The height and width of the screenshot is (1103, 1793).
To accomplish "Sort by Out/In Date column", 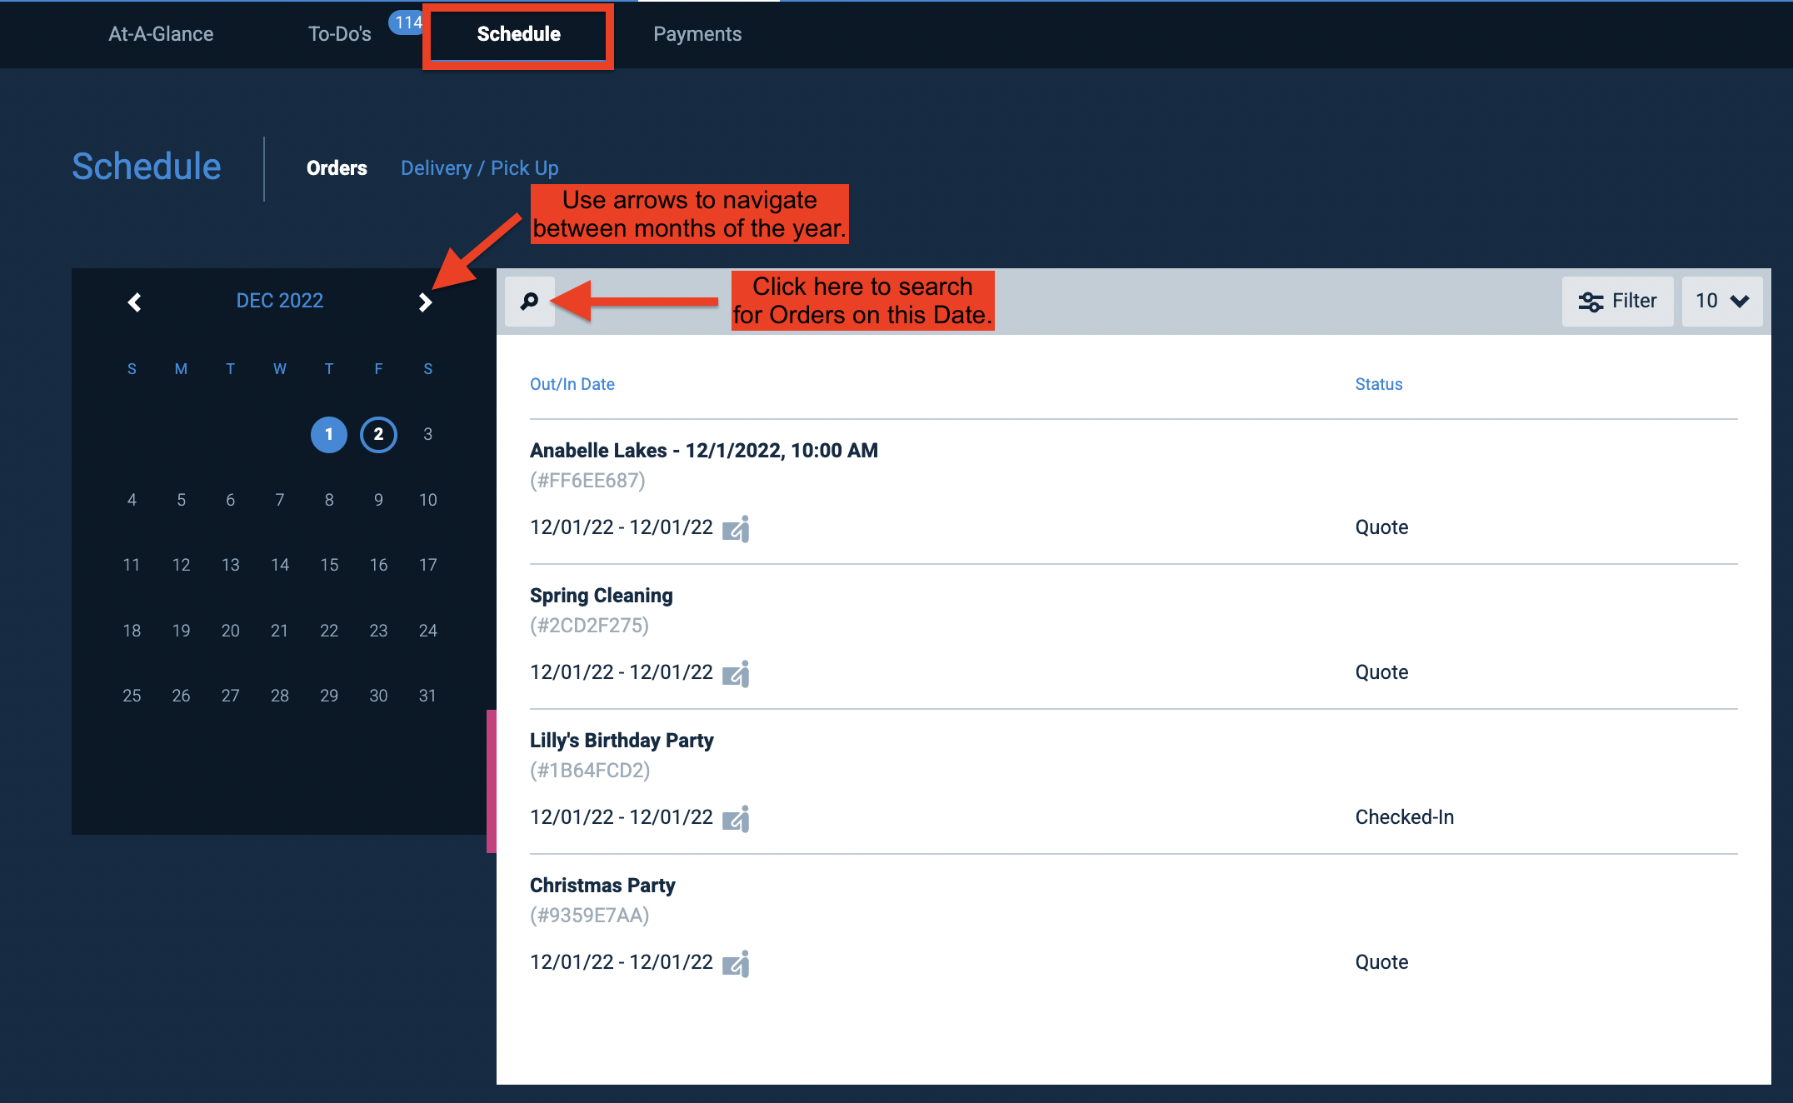I will pos(572,384).
